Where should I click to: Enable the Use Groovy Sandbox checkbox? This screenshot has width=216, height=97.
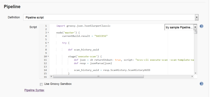(x=41, y=84)
